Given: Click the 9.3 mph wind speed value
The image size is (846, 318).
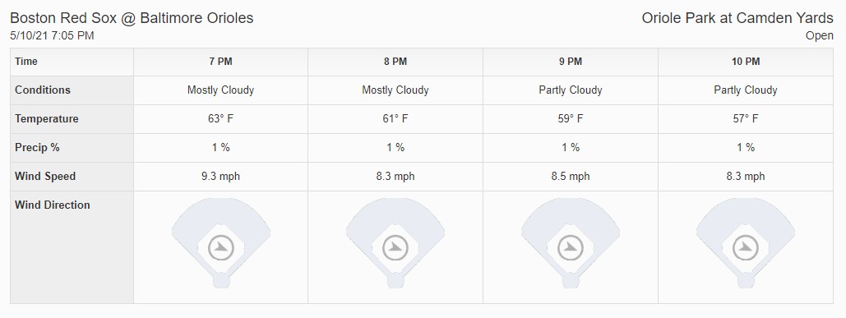Looking at the screenshot, I should (220, 176).
